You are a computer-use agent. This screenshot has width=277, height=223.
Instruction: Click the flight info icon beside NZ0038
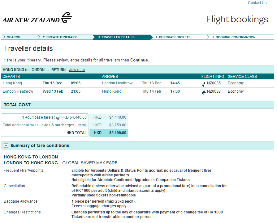(204, 92)
